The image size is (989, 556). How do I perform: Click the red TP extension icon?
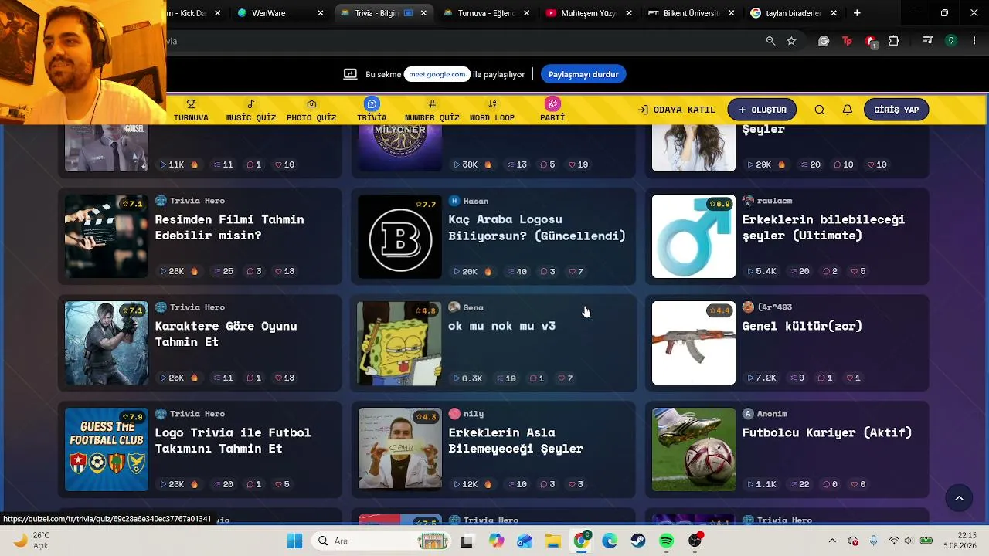pos(848,41)
